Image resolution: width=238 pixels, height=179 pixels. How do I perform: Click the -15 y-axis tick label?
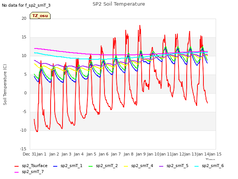click(x=23, y=149)
